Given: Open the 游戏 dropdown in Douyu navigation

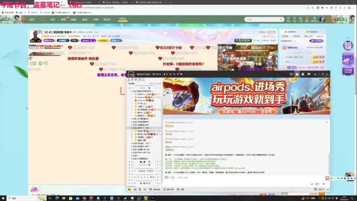Looking at the screenshot, I should [85, 20].
